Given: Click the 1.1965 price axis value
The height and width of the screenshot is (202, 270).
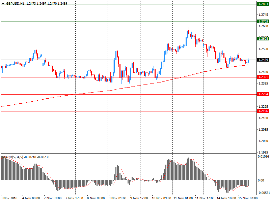Looking at the screenshot, I should 263,152.
